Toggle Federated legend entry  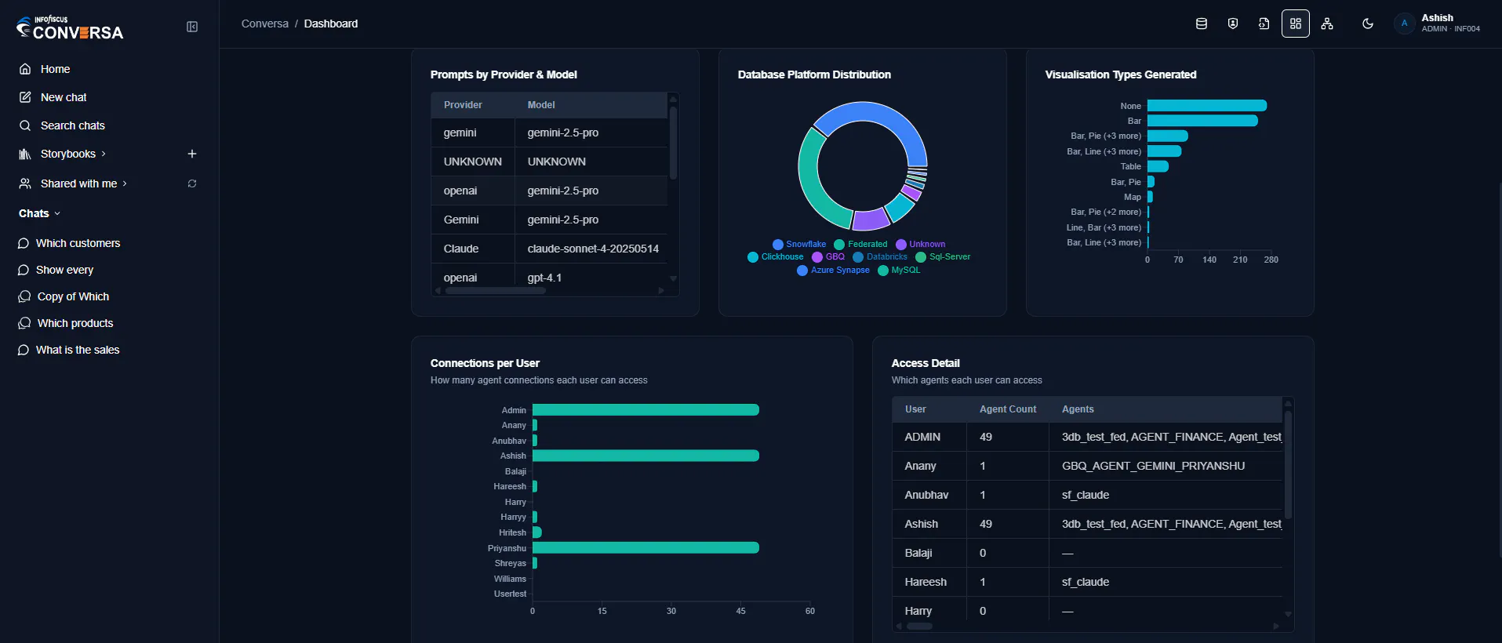861,244
